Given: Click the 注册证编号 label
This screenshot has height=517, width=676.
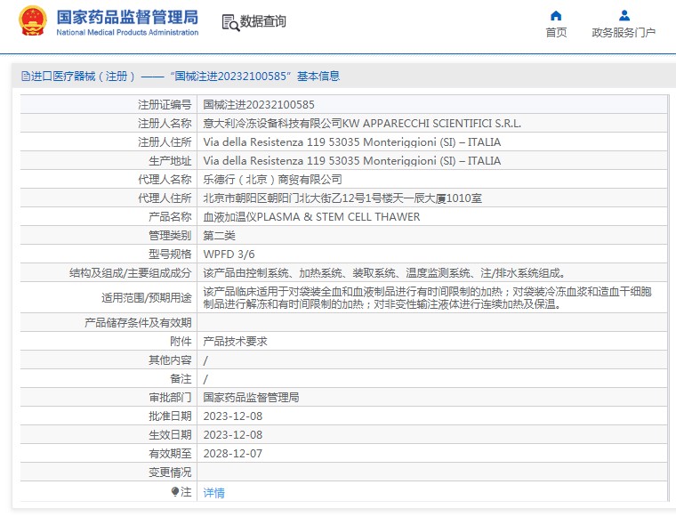Looking at the screenshot, I should click(x=165, y=105).
